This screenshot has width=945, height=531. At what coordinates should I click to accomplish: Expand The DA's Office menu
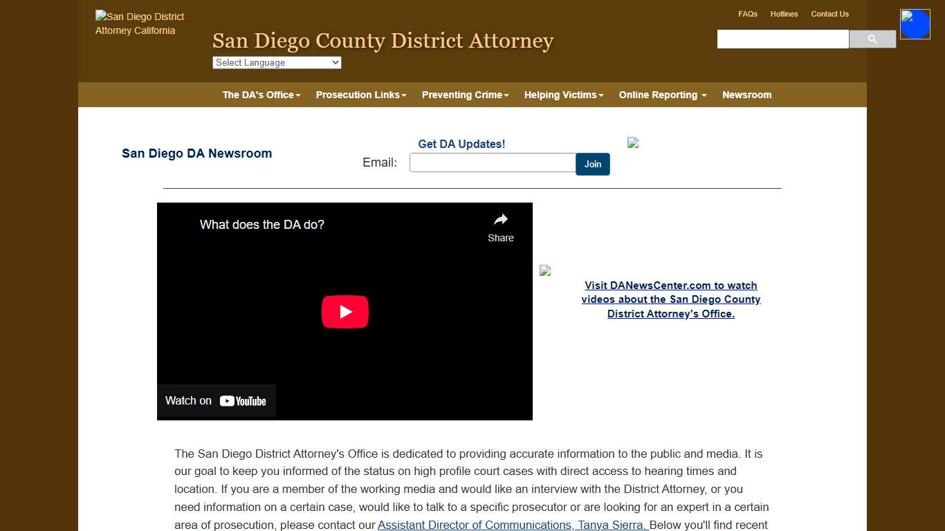(x=261, y=95)
